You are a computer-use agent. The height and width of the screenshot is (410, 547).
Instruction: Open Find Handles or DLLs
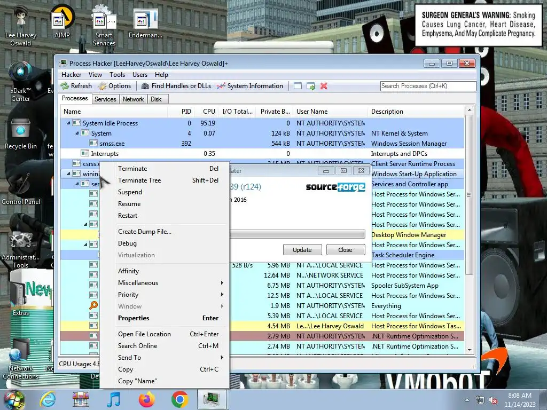click(176, 86)
